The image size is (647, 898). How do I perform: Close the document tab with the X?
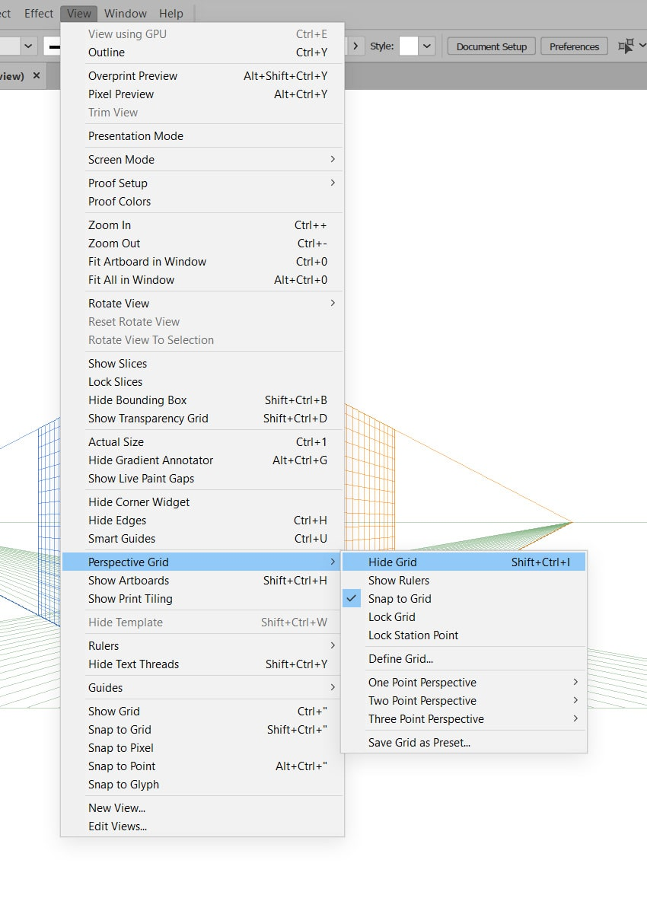point(37,75)
